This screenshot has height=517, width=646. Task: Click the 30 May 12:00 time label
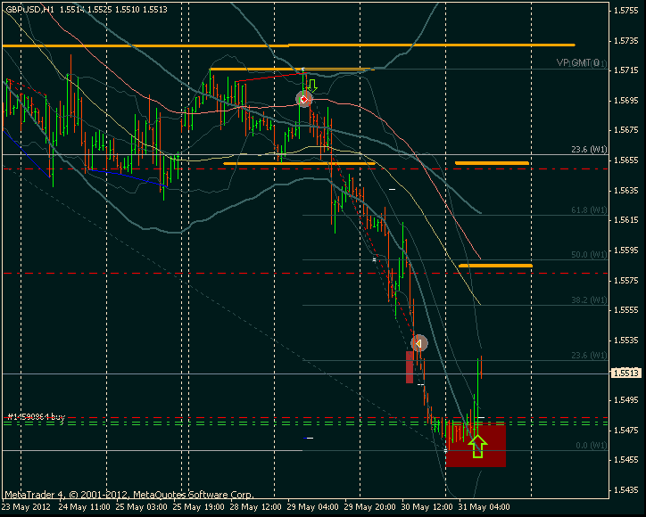pos(427,506)
